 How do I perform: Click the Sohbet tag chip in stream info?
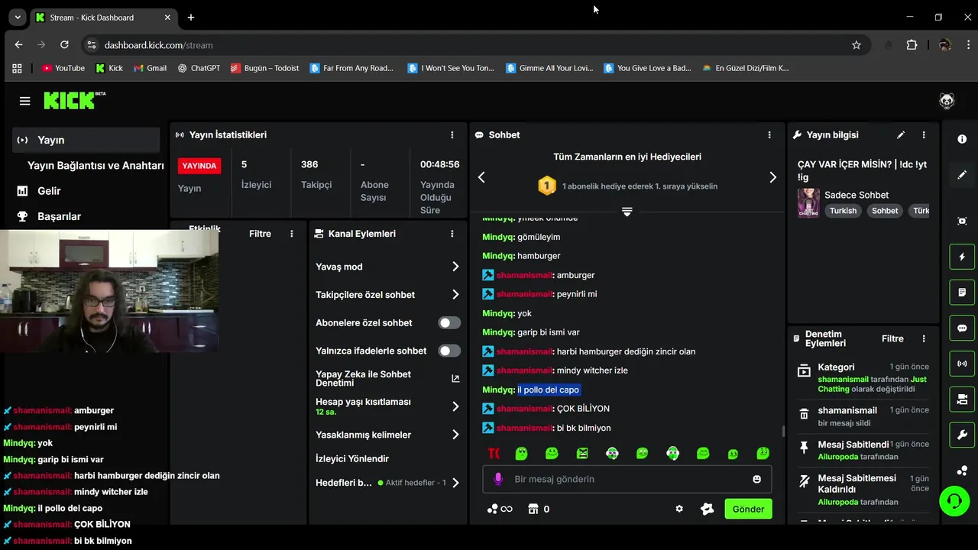(885, 211)
